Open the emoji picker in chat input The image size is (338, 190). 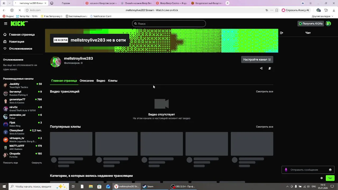tap(330, 170)
